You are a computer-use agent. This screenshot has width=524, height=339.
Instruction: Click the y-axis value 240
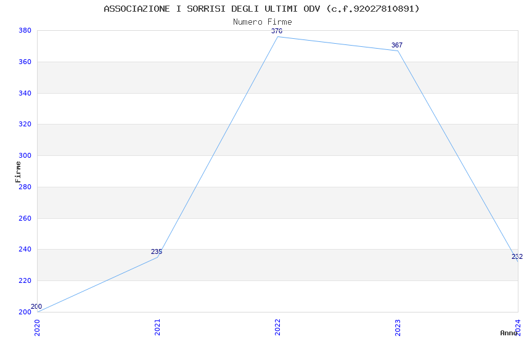(x=25, y=250)
